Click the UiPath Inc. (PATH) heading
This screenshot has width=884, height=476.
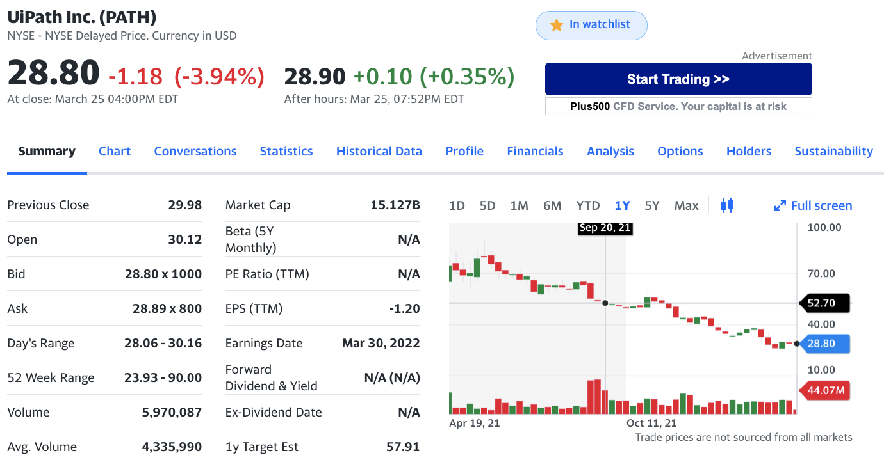pyautogui.click(x=82, y=17)
